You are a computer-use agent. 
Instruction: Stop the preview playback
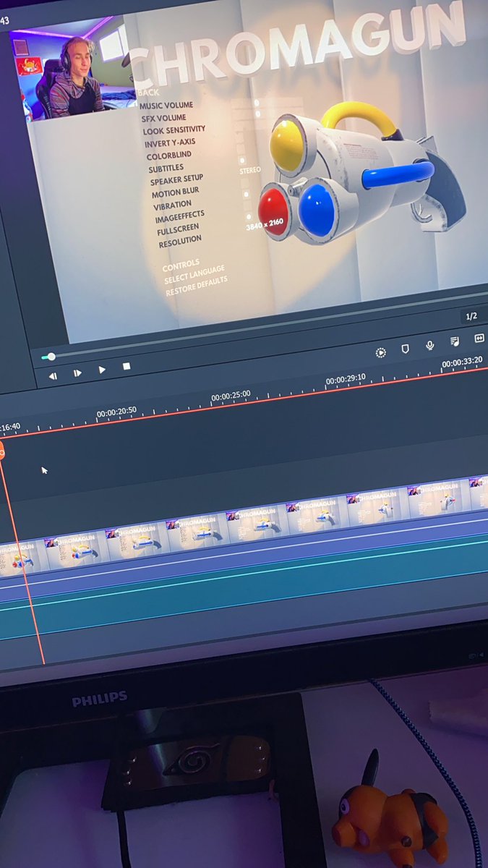point(127,367)
